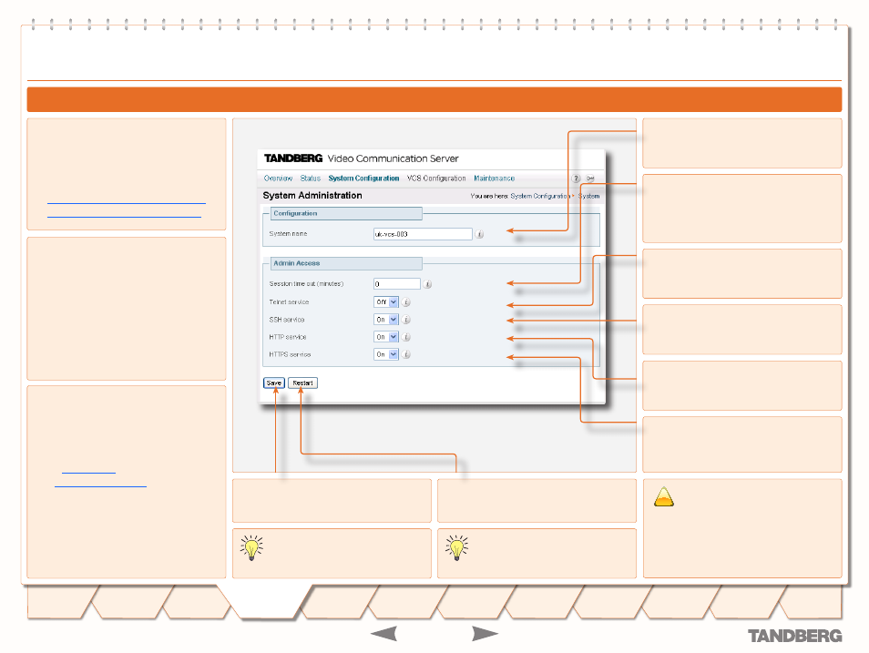
Task: Click the "Session time out (minutes)" label
Action: click(x=306, y=284)
